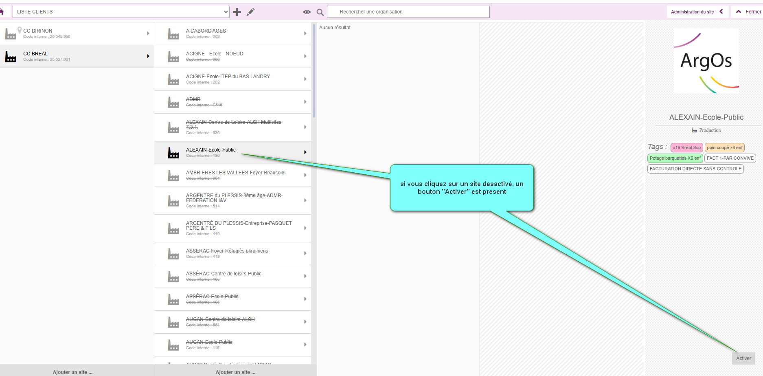Open 'Administration du site' menu
The height and width of the screenshot is (376, 763).
pyautogui.click(x=692, y=12)
